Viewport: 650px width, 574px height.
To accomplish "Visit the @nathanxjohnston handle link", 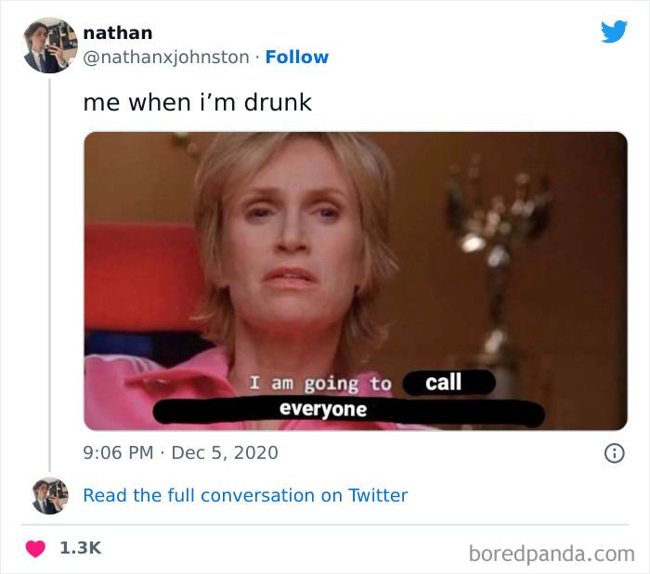I will [x=166, y=57].
